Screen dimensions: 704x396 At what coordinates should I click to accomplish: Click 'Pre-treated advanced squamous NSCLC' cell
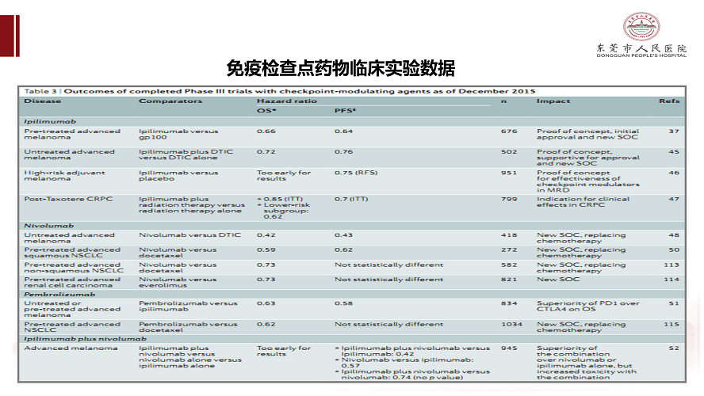(x=72, y=253)
